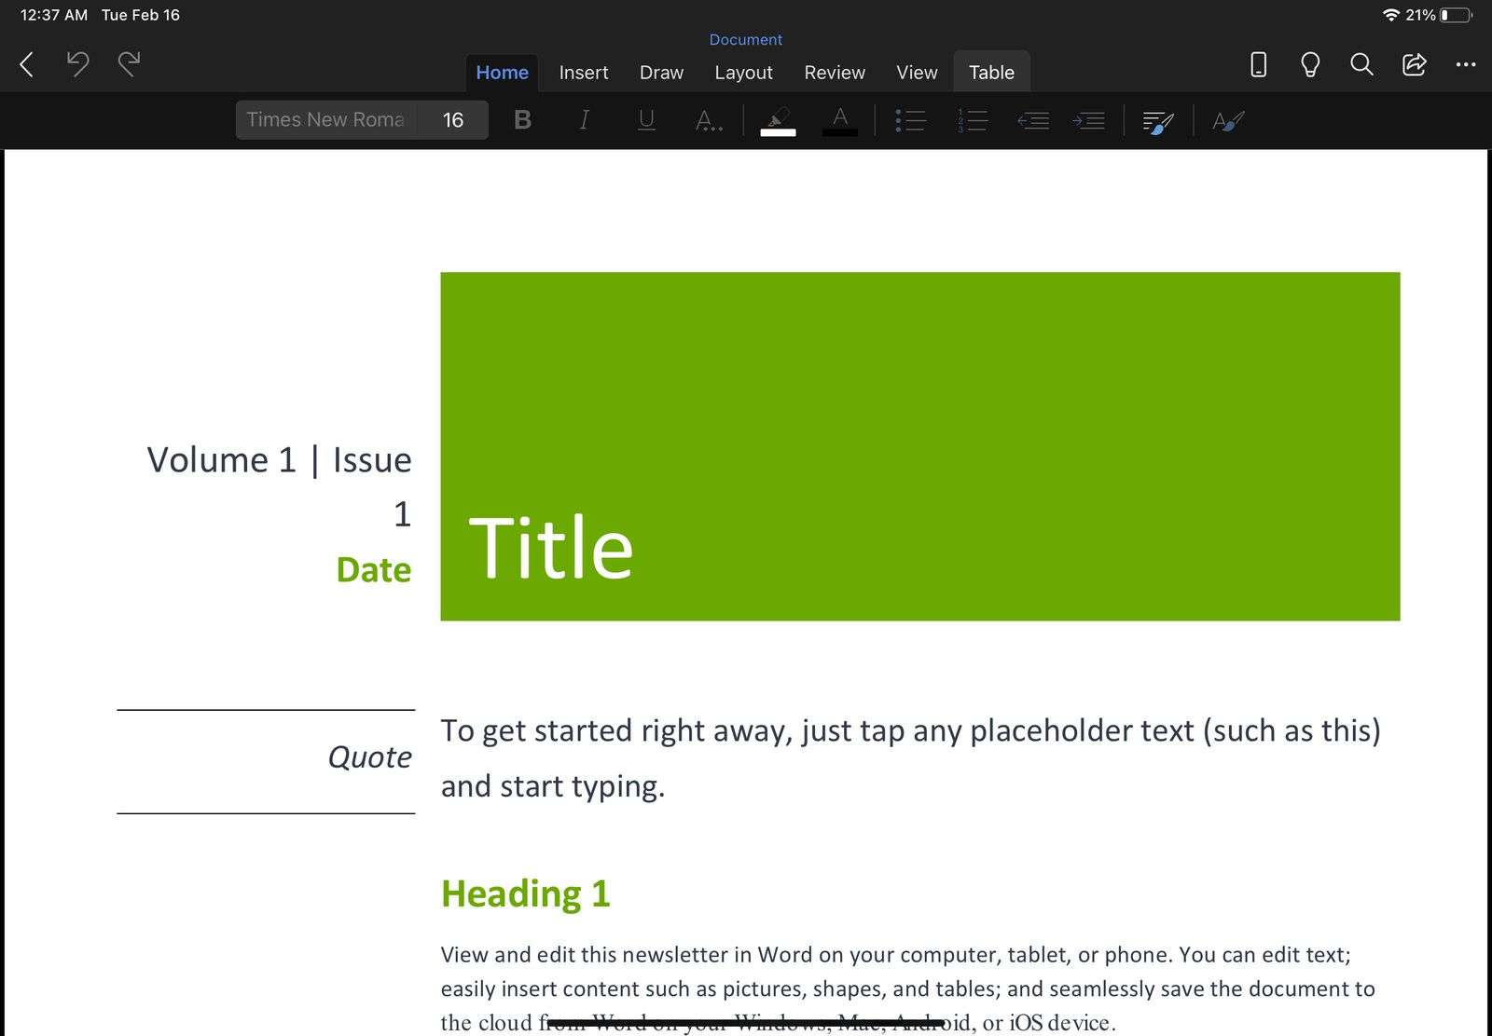Viewport: 1492px width, 1036px height.
Task: Switch to Mobile View
Action: [x=1257, y=65]
